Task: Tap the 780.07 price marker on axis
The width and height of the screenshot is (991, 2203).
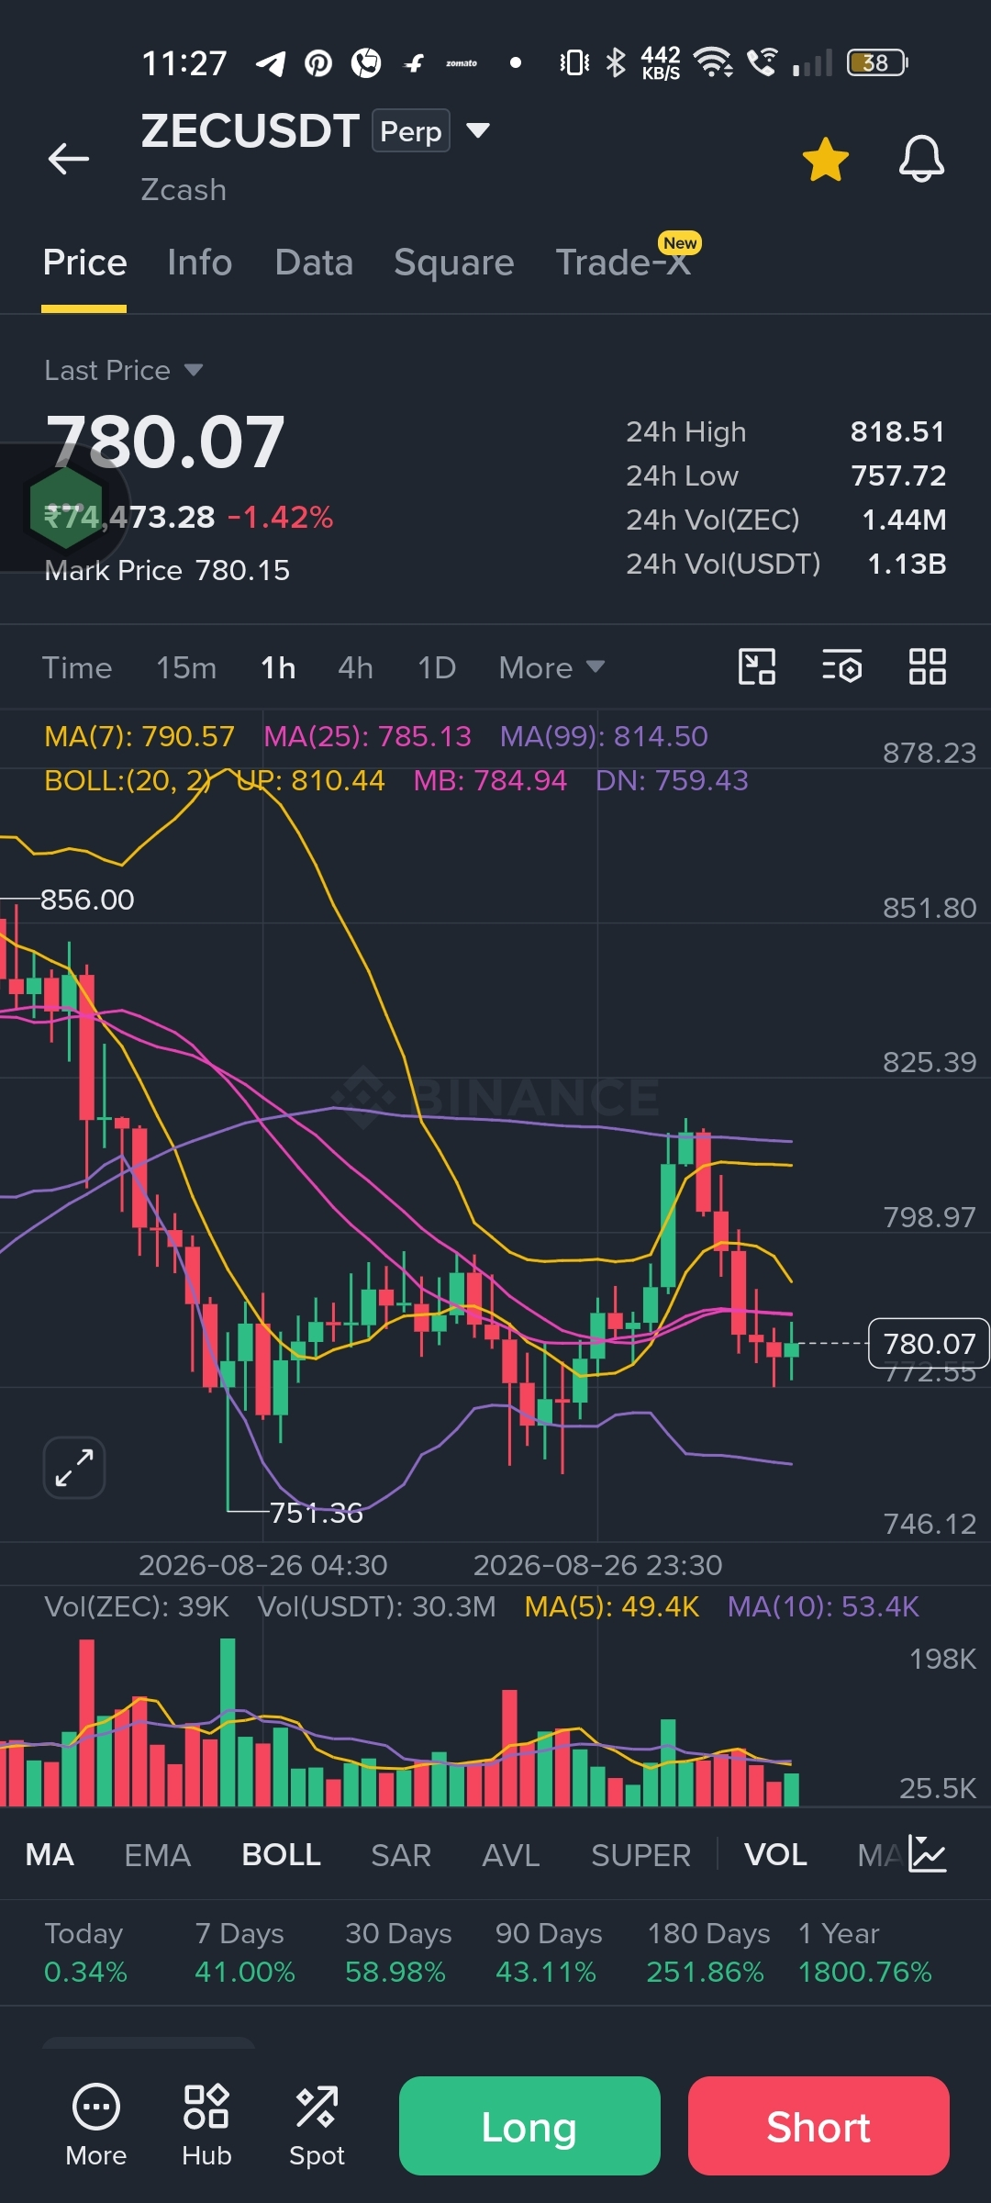Action: tap(929, 1343)
